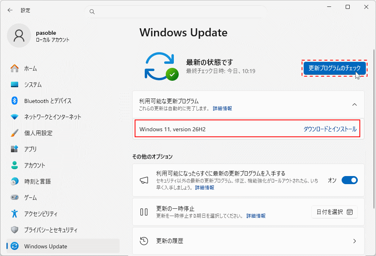Click the large update sync status icon
This screenshot has width=376, height=256.
coord(161,66)
